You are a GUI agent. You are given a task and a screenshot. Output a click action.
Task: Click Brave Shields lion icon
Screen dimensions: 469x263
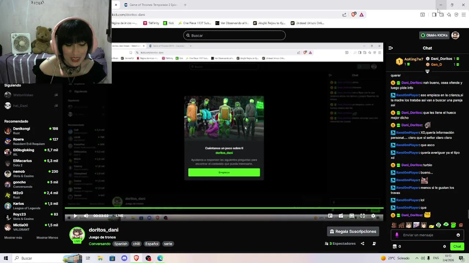(x=353, y=15)
